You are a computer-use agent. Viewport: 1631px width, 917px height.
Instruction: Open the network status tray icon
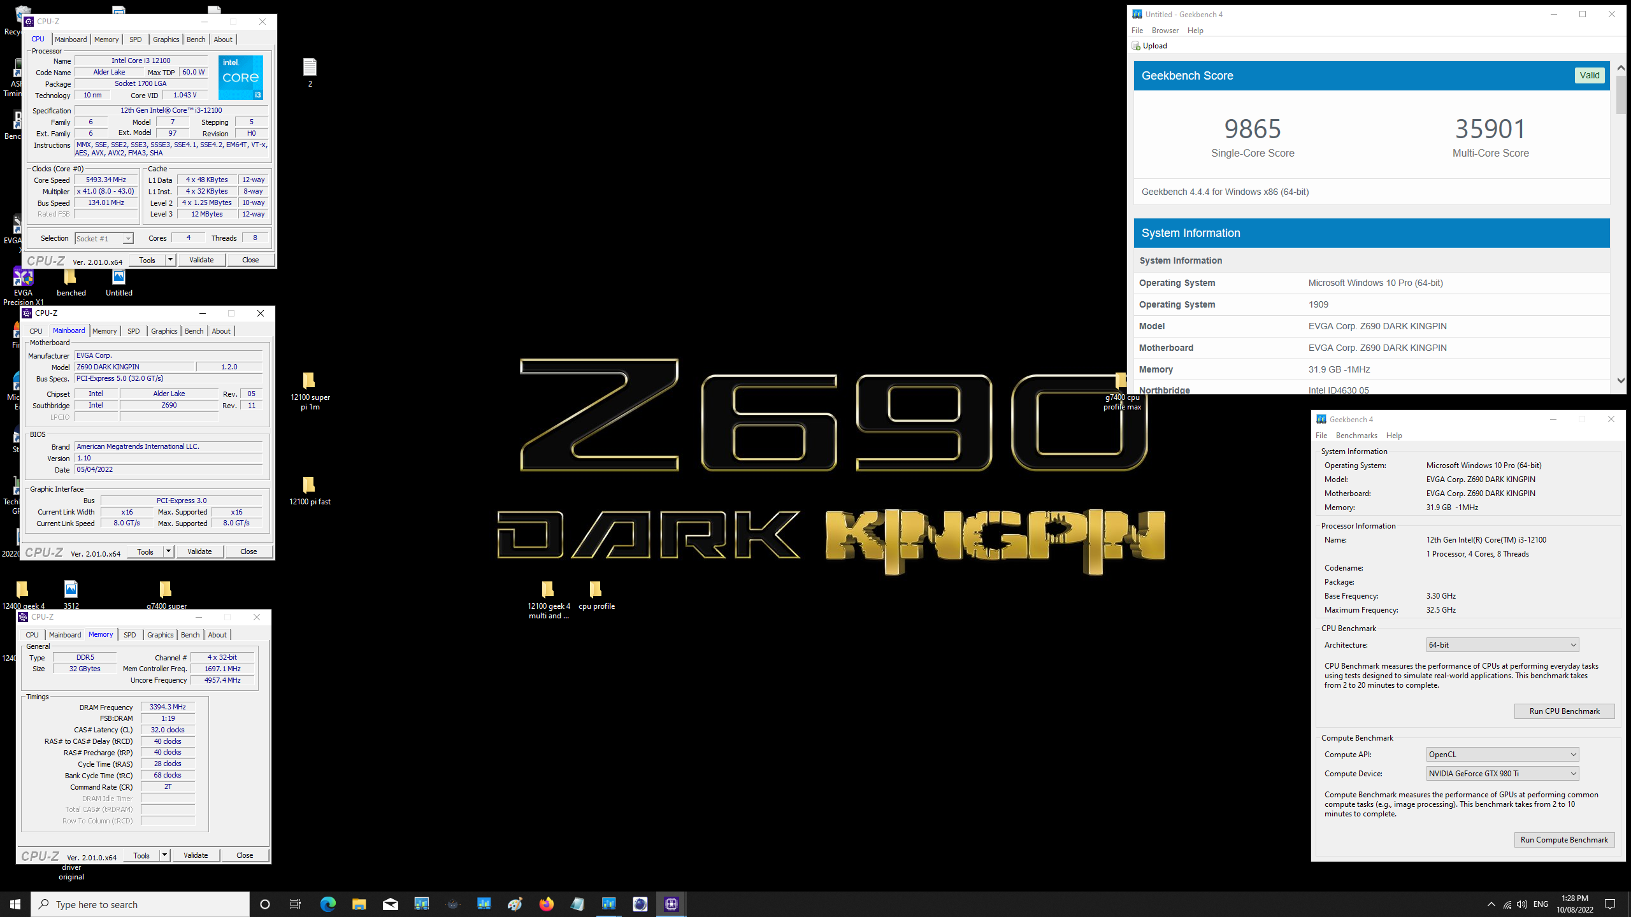tap(1507, 904)
